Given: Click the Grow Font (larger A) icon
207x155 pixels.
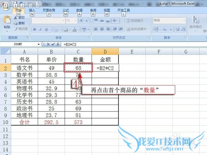Looking at the screenshot, I should pos(81,21).
